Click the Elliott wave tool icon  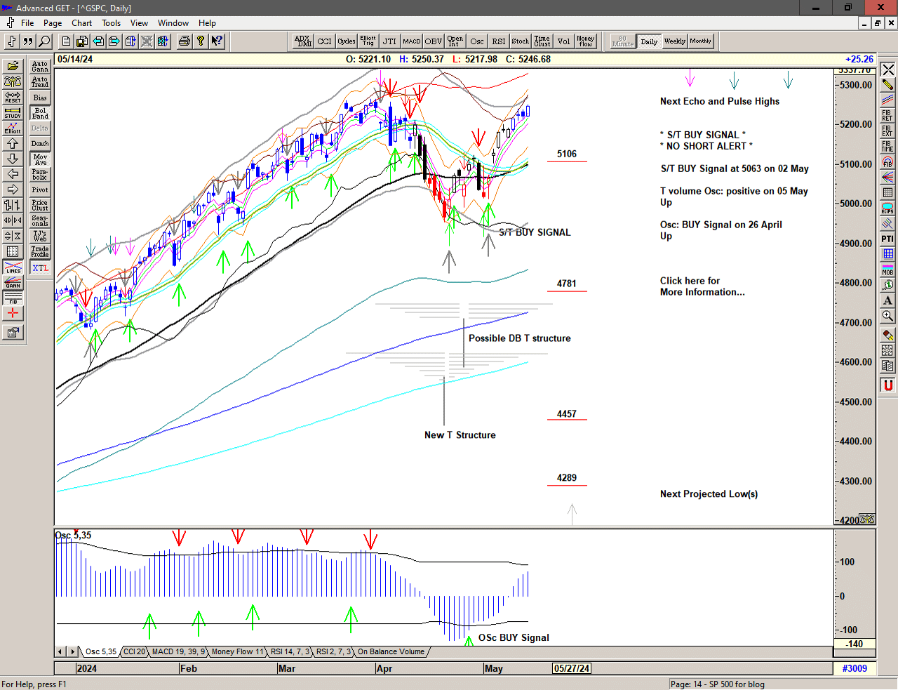click(x=13, y=128)
